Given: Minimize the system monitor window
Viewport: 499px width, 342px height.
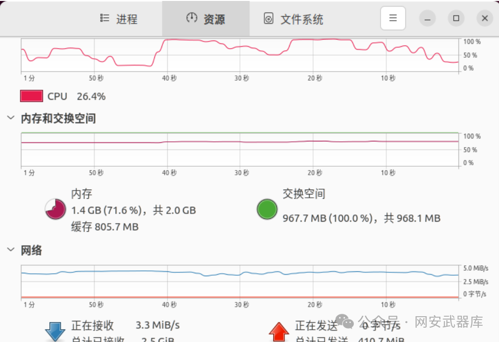Looking at the screenshot, I should (x=427, y=18).
